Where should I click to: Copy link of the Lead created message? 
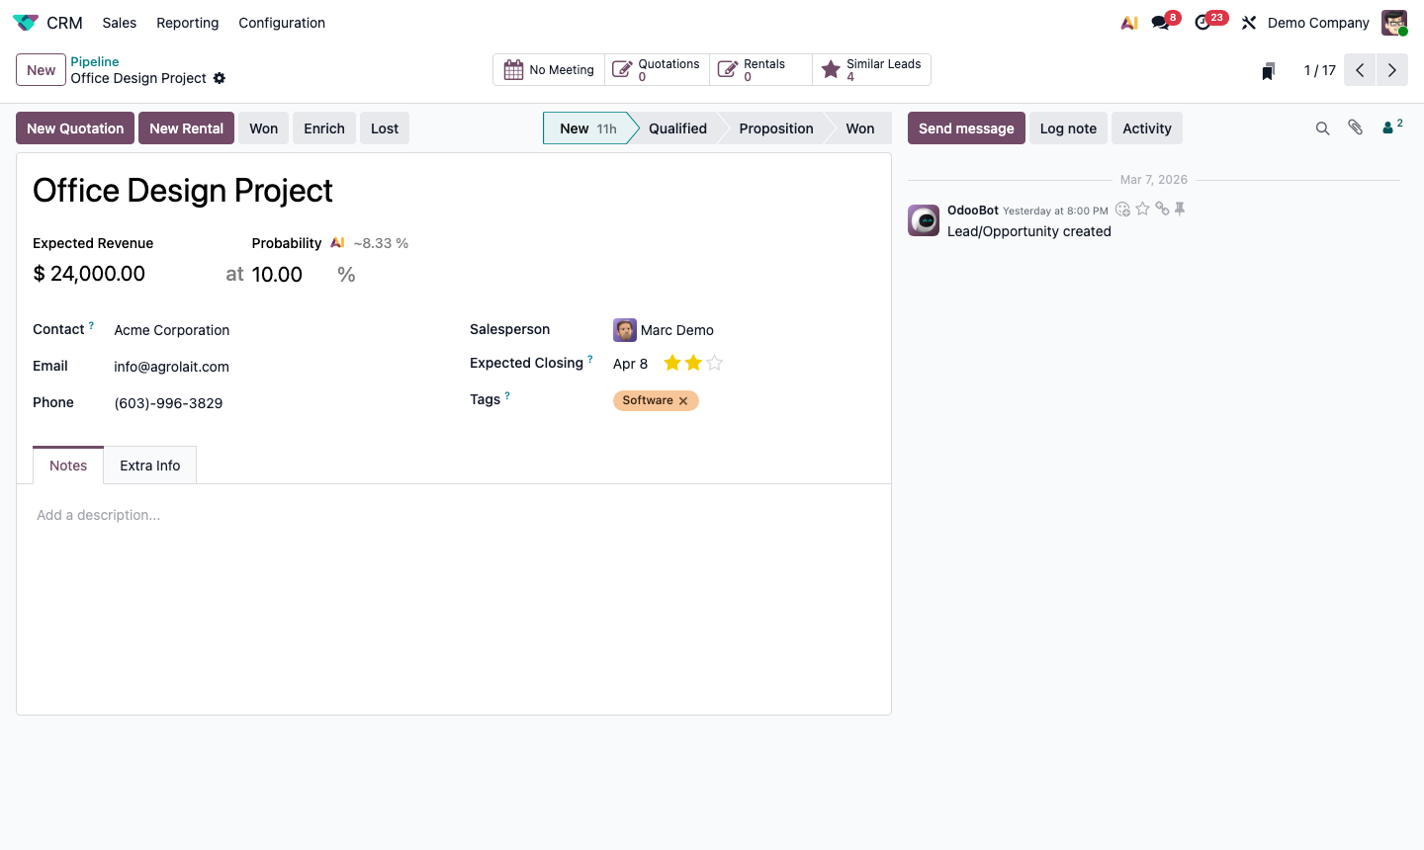(1162, 209)
